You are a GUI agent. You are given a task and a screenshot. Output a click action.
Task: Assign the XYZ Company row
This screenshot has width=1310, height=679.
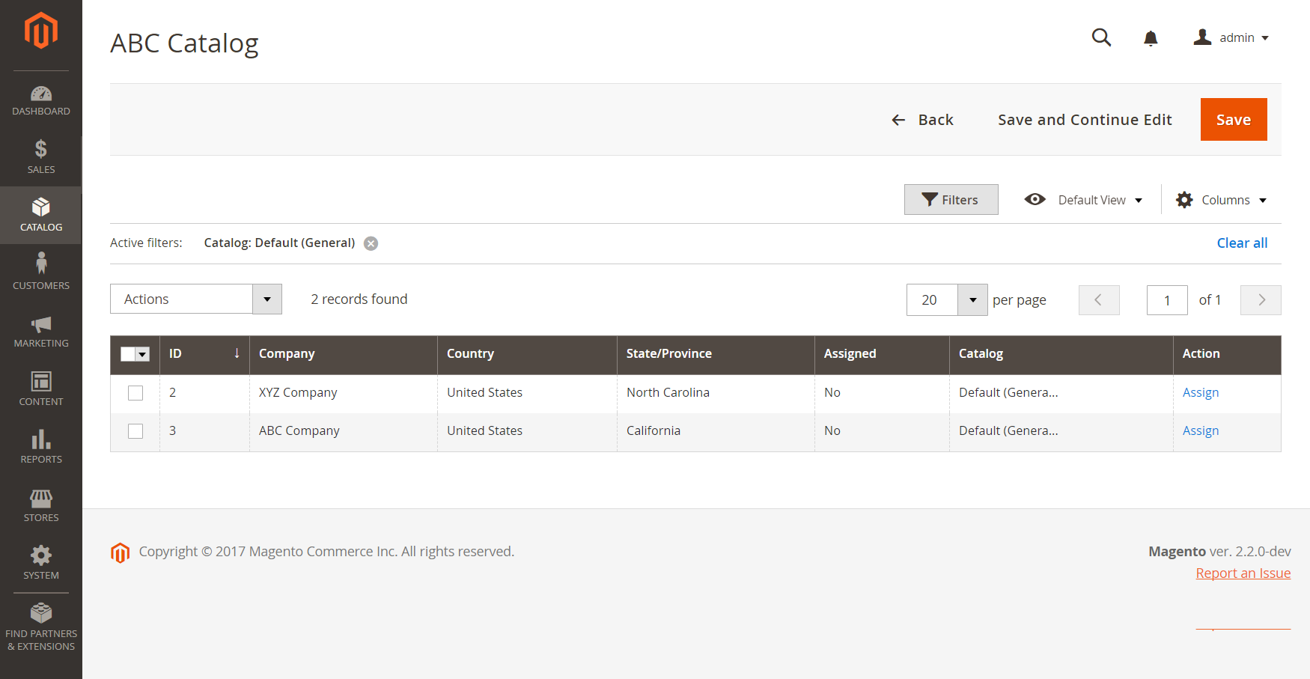(1201, 392)
